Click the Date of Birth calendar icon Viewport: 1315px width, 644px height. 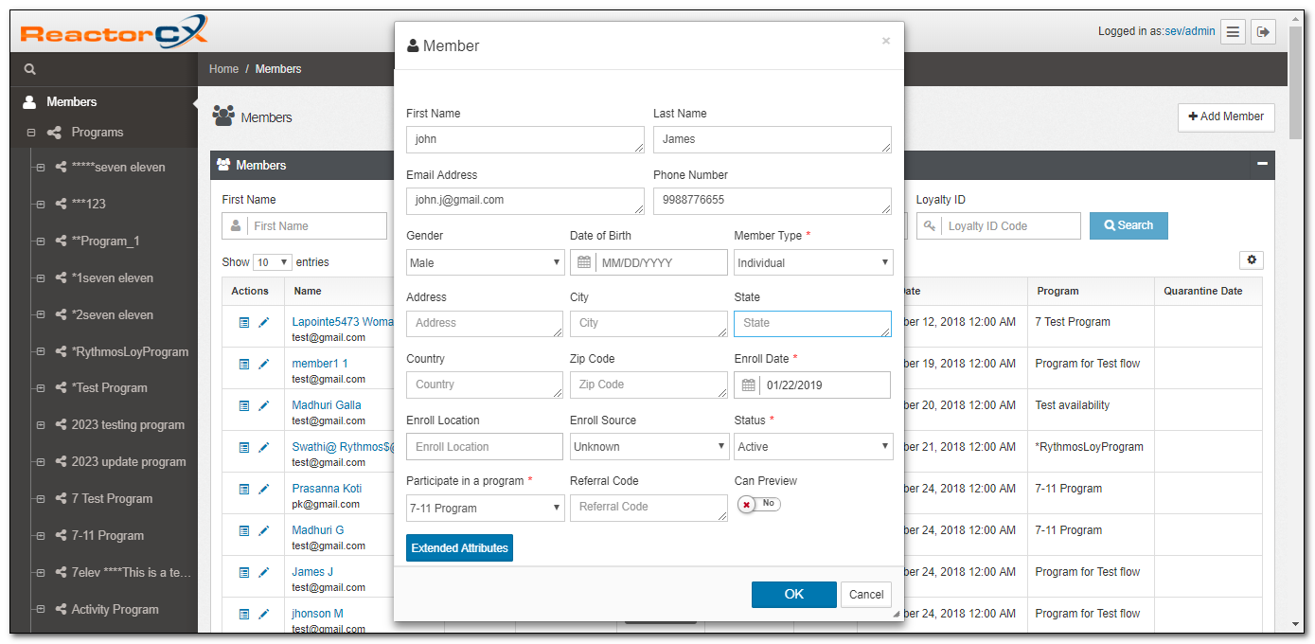[x=584, y=262]
